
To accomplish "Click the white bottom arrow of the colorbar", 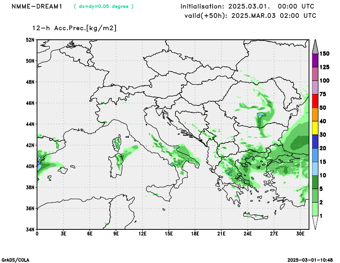I will point(315,222).
